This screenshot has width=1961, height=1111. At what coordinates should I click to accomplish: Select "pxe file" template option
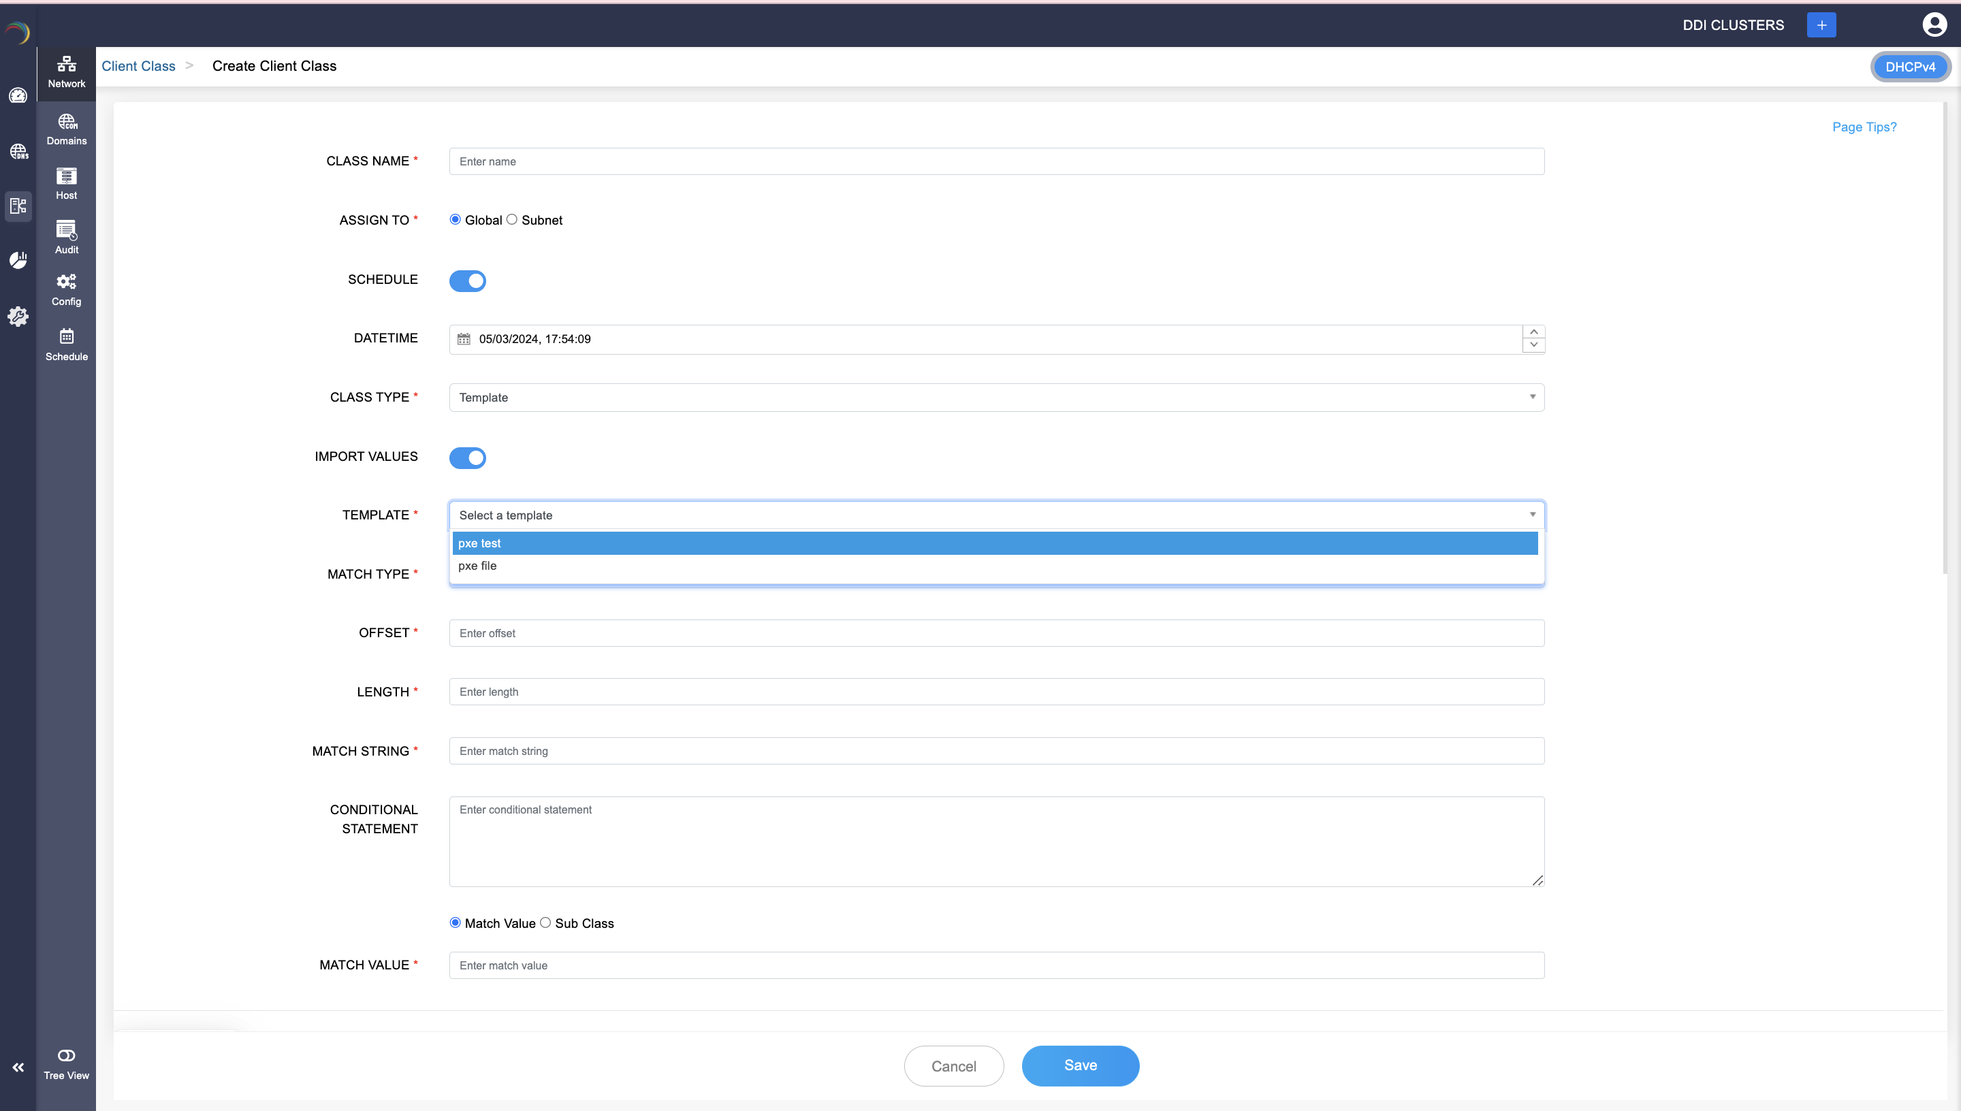pos(478,566)
